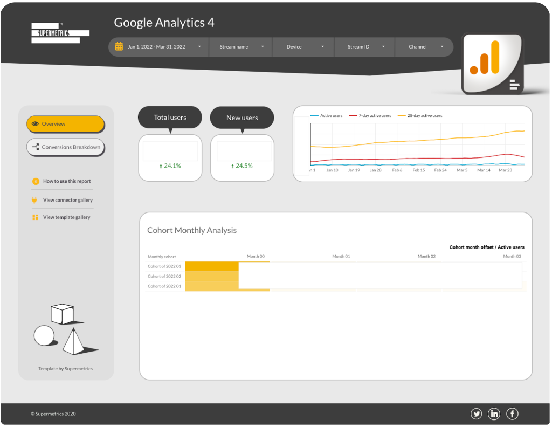Viewport: 552px width, 427px height.
Task: Click the info icon beside How to use
Action: click(36, 181)
